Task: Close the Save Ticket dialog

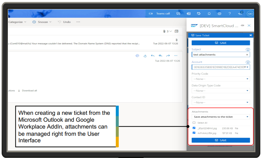Action: click(x=251, y=35)
